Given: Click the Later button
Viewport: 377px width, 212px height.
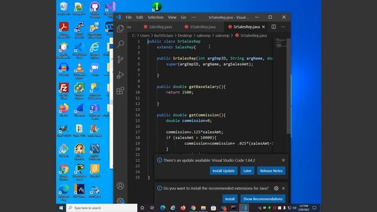Looking at the screenshot, I should (x=247, y=171).
